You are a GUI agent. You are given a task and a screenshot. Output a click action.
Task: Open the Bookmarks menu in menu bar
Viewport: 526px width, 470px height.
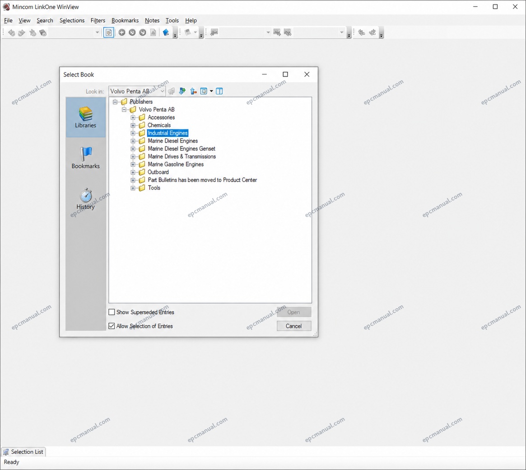[125, 20]
